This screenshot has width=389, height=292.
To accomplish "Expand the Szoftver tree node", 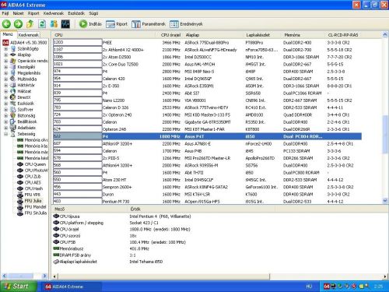I will coord(5,110).
